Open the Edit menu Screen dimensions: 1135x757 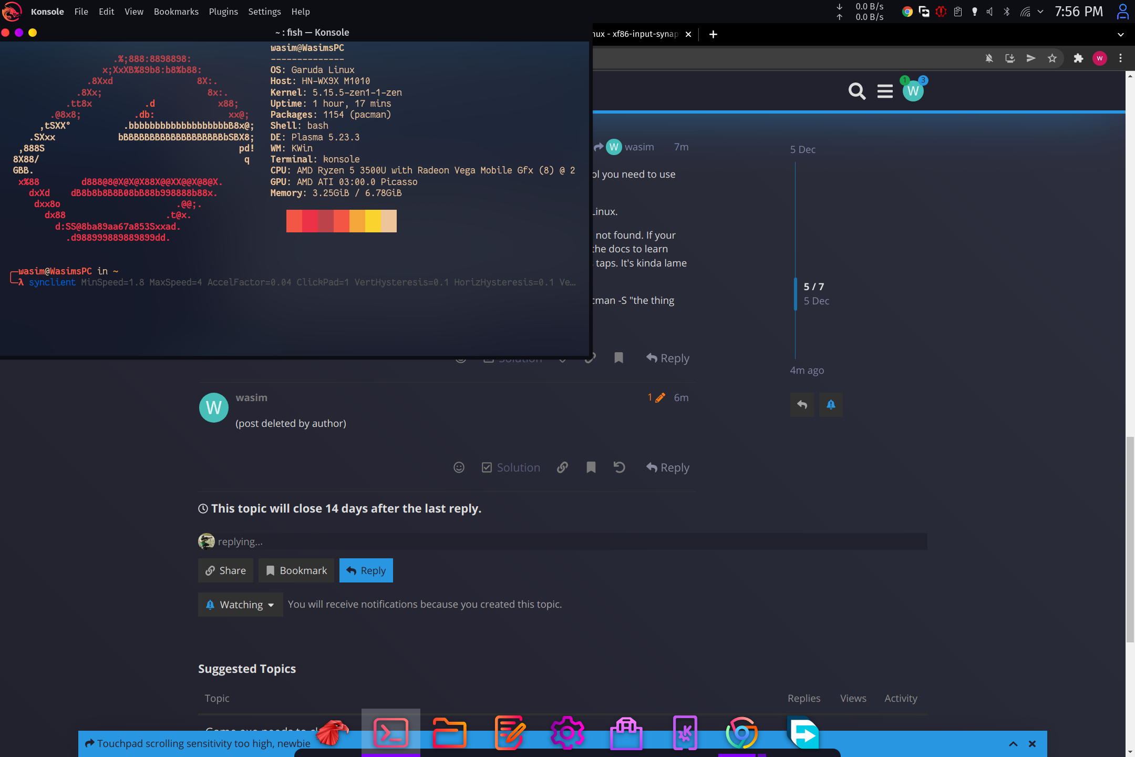[x=106, y=12]
